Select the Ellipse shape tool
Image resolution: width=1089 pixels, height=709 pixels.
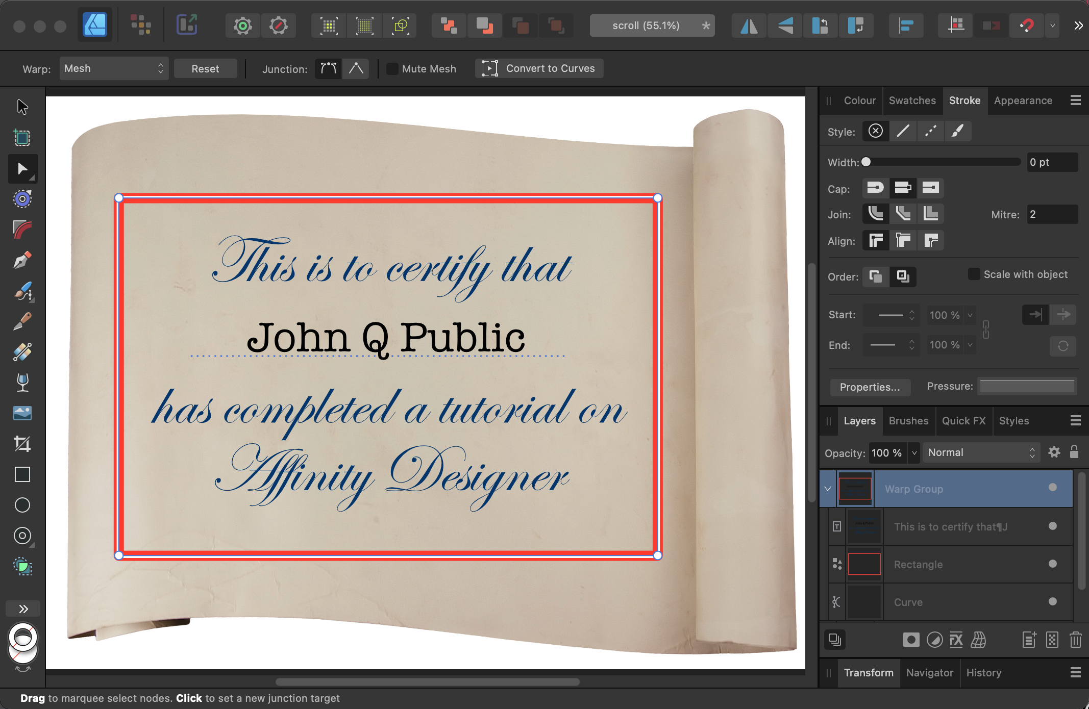pyautogui.click(x=22, y=505)
